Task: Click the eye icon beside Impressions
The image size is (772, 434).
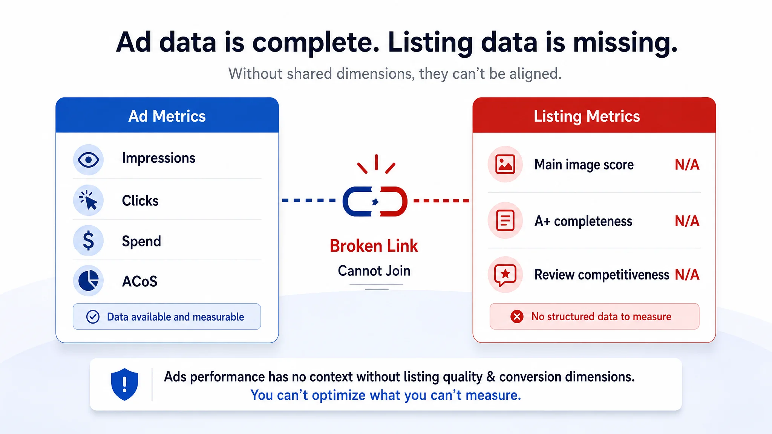Action: (x=88, y=160)
